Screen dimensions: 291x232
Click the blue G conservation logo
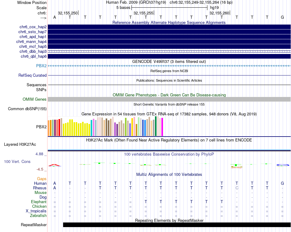283,165
